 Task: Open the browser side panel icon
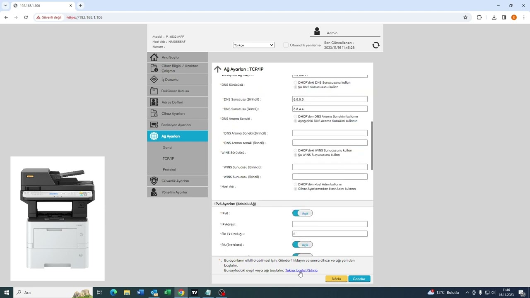(x=504, y=17)
